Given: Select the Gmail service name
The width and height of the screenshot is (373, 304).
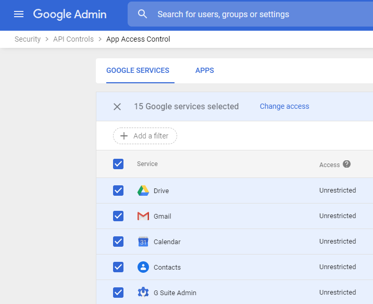Looking at the screenshot, I should pyautogui.click(x=163, y=217).
